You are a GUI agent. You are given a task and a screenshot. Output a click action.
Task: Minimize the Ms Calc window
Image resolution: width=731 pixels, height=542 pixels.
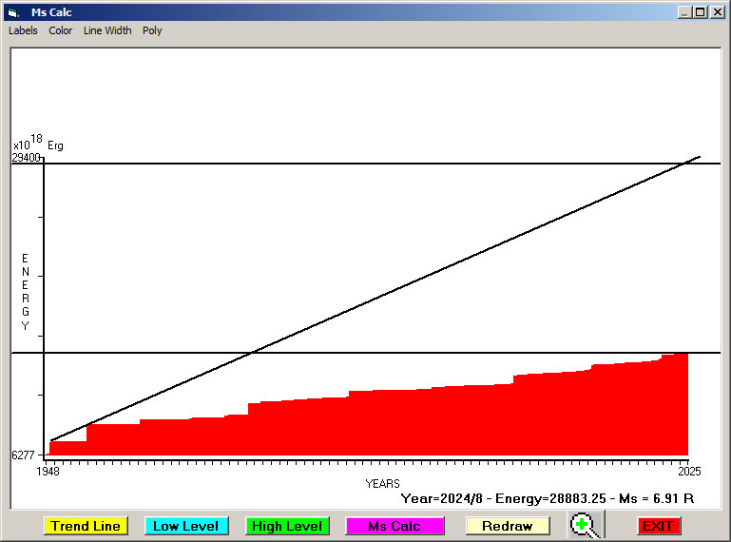click(684, 12)
